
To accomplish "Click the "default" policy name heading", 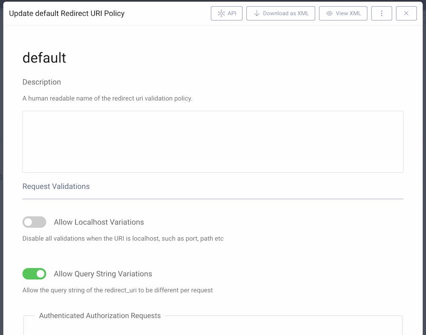I will pos(44,58).
